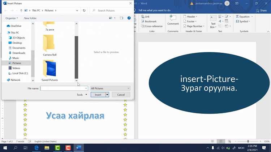Screen dimensions: 271x152
Task: Open the Tools dropdown menu
Action: (82, 95)
